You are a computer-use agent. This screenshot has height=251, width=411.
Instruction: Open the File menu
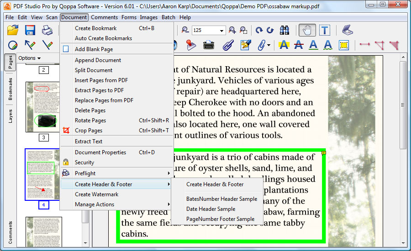click(10, 17)
